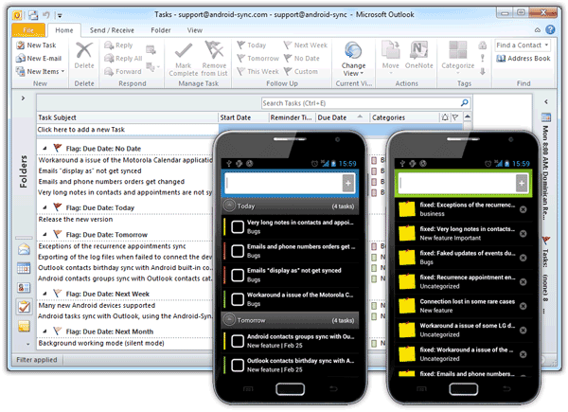This screenshot has height=412, width=568.
Task: Sort by the Task Subject column
Action: coord(128,117)
